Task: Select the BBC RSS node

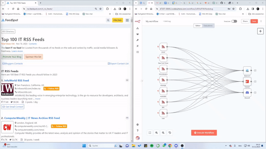Action: coord(163,102)
